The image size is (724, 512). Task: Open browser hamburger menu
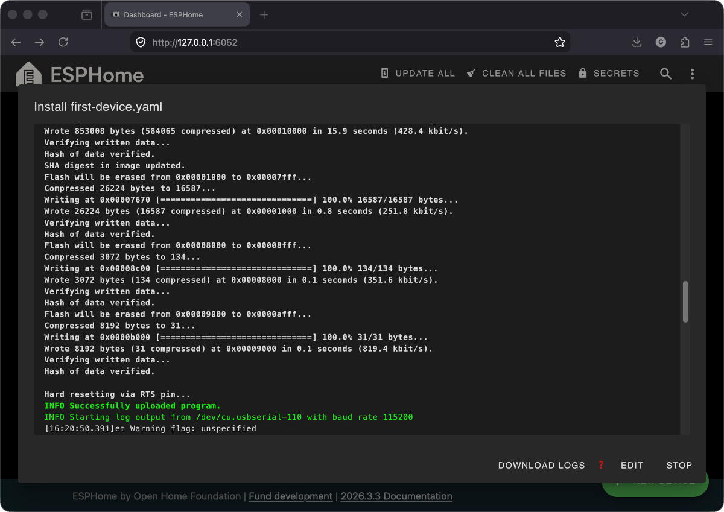pyautogui.click(x=708, y=42)
